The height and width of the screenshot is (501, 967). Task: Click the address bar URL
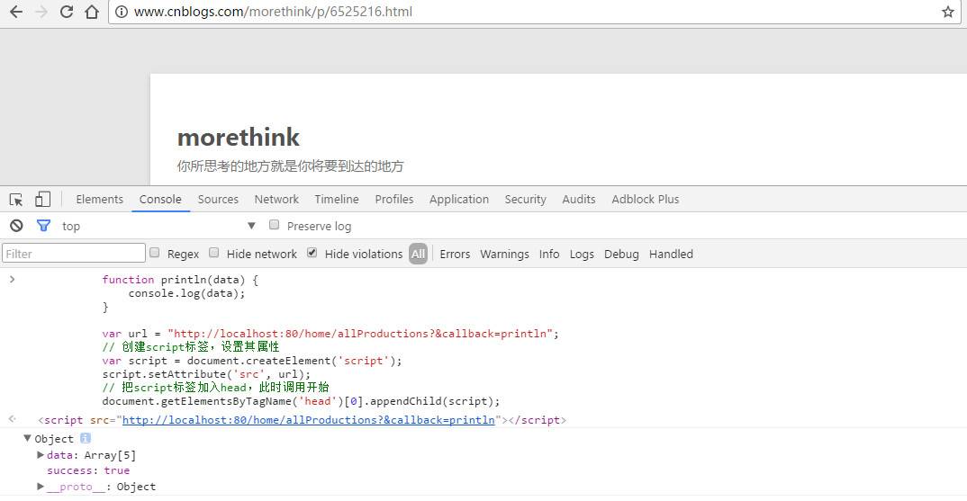[273, 12]
